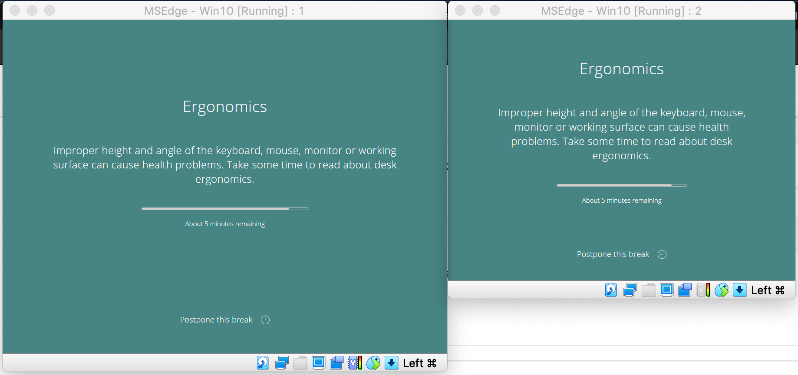Click 'About 5 minutes remaining' in window 2
This screenshot has height=375, width=798.
click(622, 201)
